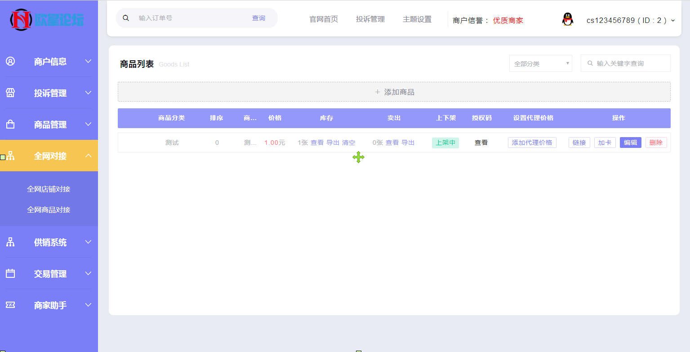Click the 商家助手 chat icon
Screen dimensions: 690x352
point(10,305)
